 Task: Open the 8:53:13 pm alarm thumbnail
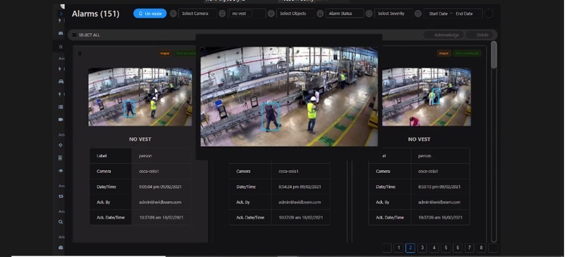pyautogui.click(x=426, y=97)
